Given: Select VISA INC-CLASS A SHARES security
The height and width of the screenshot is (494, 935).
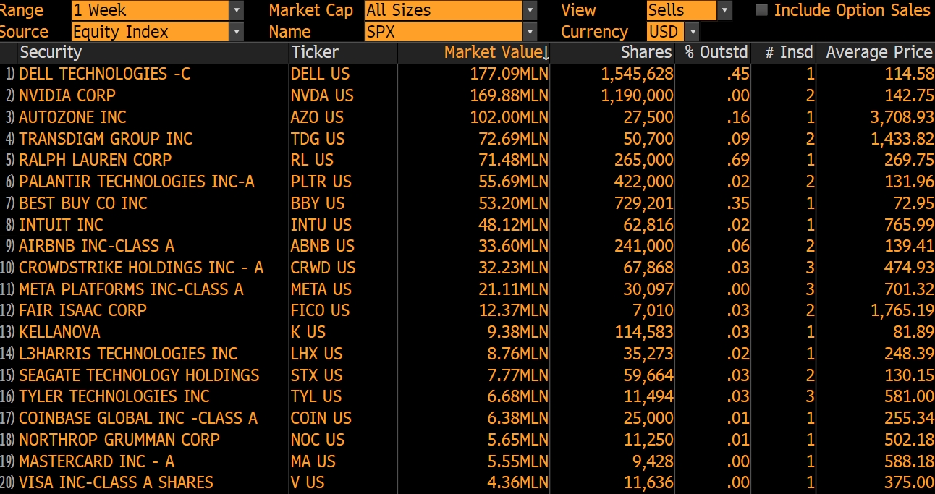Looking at the screenshot, I should point(116,482).
